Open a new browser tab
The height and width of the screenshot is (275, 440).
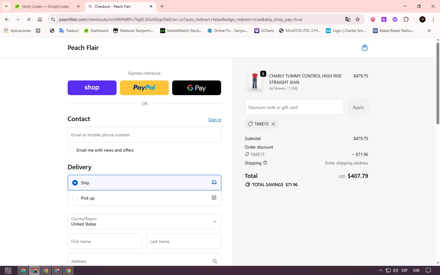pos(162,6)
